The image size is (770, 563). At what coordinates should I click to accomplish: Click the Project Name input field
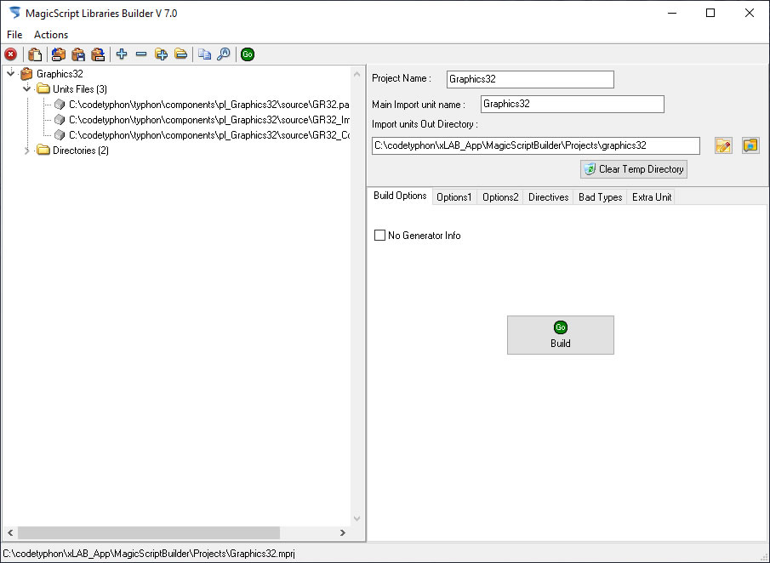[530, 79]
